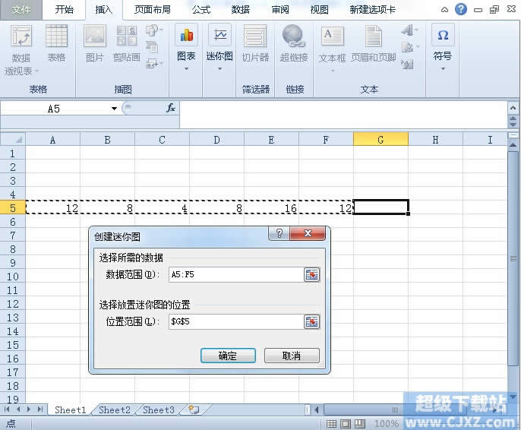Screen dimensions: 521x430
Task: Select column A header
Action: 52,140
